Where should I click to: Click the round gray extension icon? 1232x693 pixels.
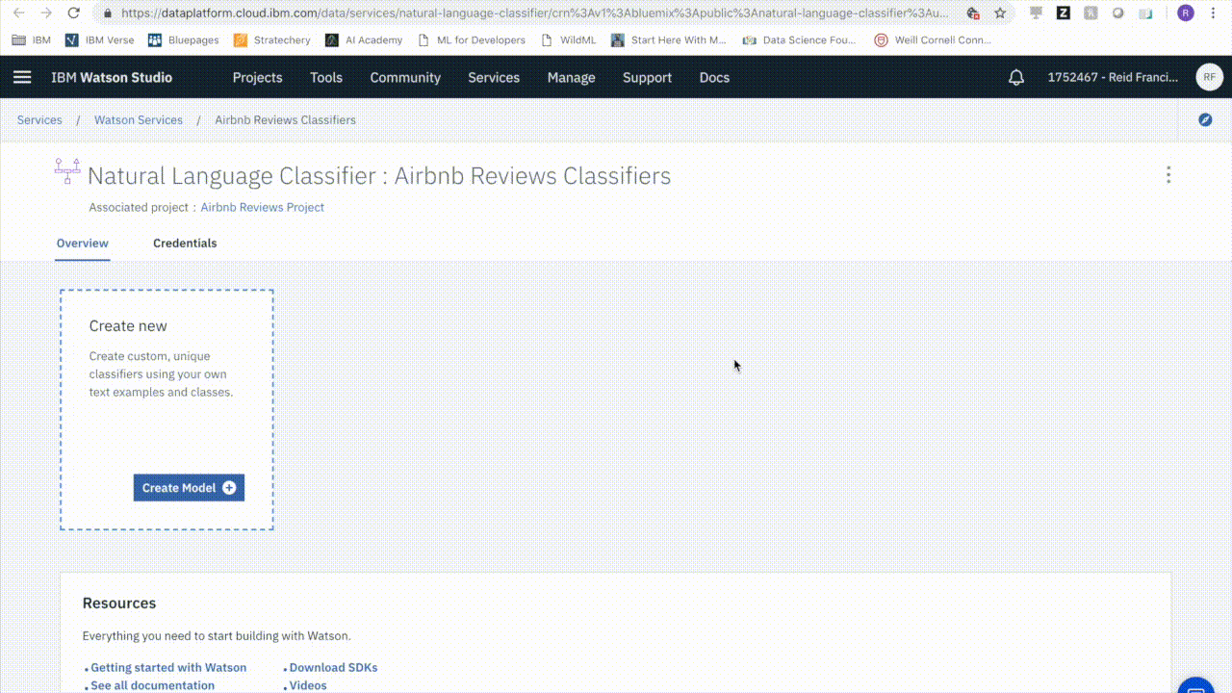click(1117, 13)
